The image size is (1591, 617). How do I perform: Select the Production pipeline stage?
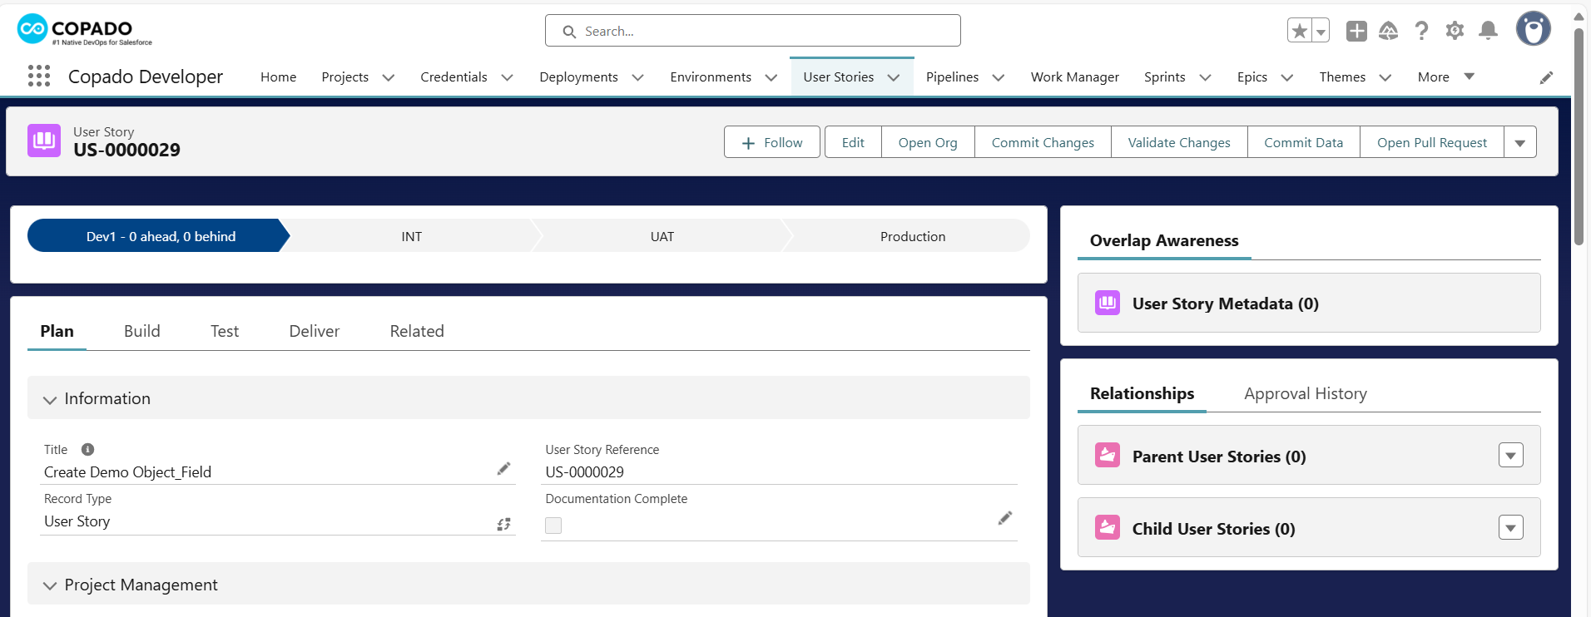[912, 236]
